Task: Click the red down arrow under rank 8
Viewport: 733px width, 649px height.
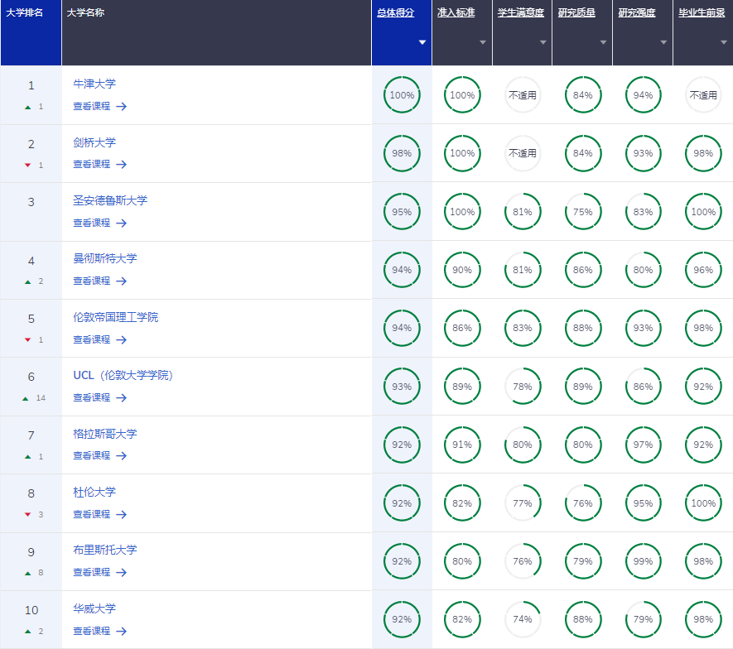Action: (x=27, y=515)
